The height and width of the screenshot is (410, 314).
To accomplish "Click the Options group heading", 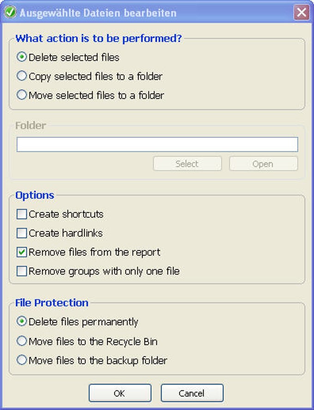I will [35, 196].
